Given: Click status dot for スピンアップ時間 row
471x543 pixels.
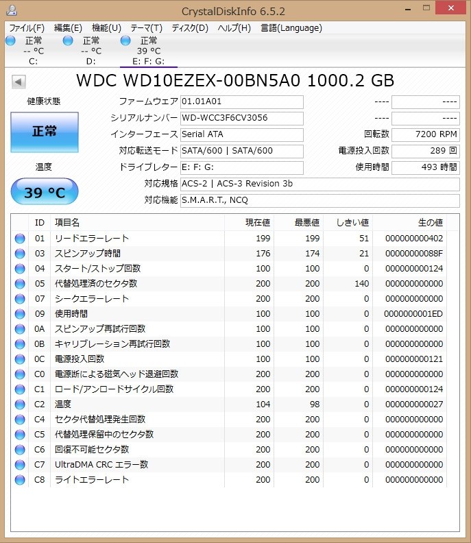Looking at the screenshot, I should pos(20,254).
